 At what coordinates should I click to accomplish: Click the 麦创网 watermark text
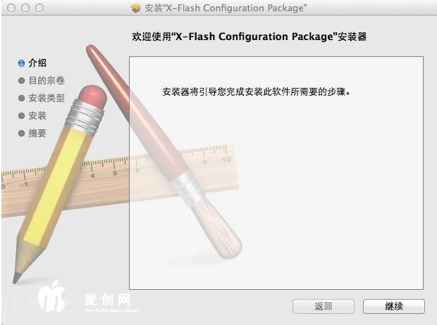pyautogui.click(x=107, y=300)
